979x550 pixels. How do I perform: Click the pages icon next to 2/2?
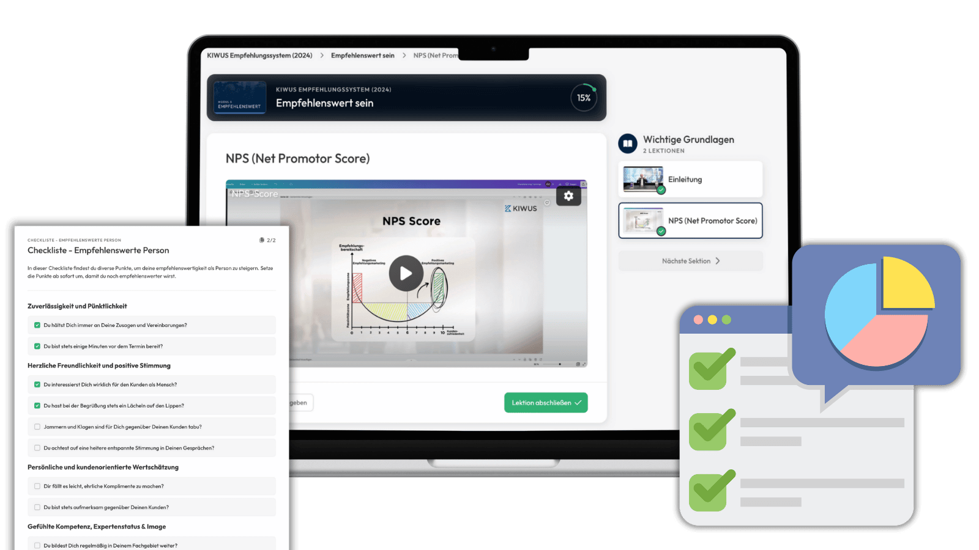pyautogui.click(x=262, y=240)
